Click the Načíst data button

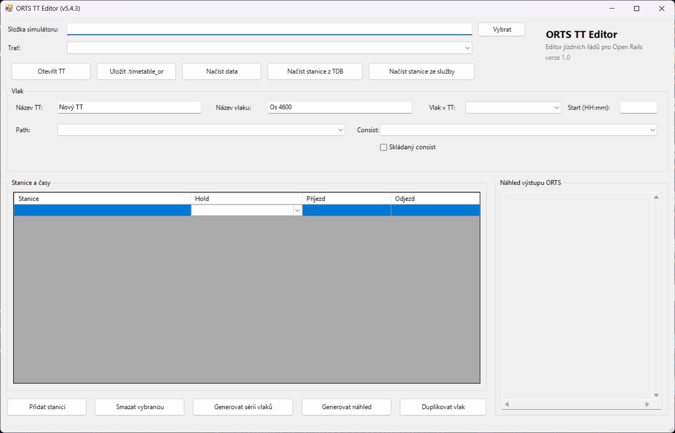[222, 71]
